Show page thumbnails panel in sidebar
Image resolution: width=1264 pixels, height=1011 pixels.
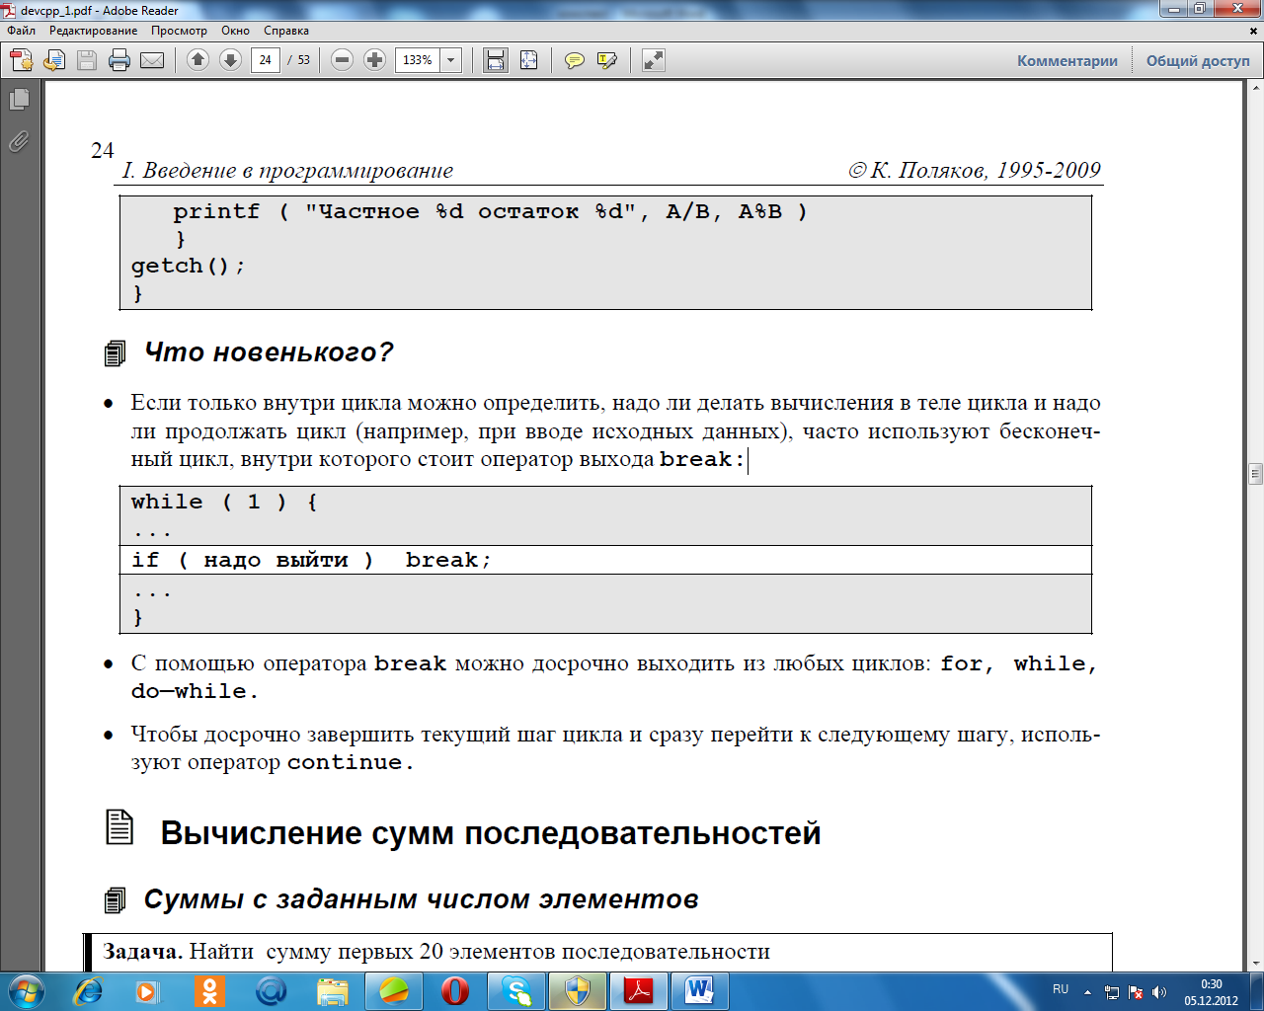(19, 100)
